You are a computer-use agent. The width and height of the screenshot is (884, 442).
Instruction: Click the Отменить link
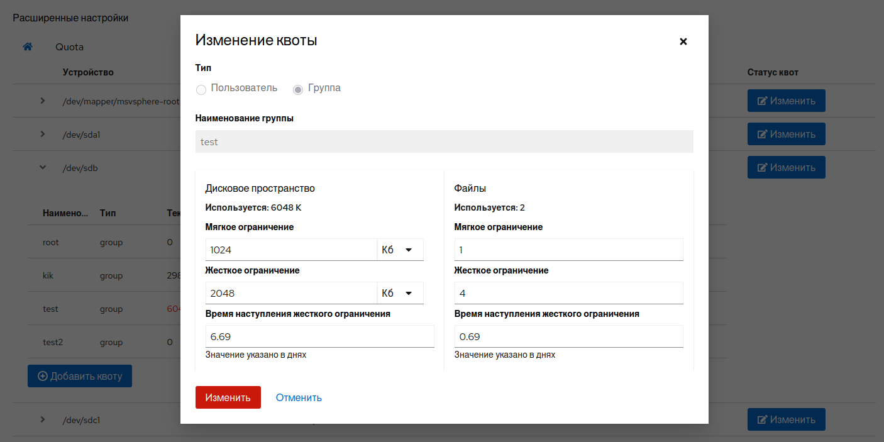(299, 397)
